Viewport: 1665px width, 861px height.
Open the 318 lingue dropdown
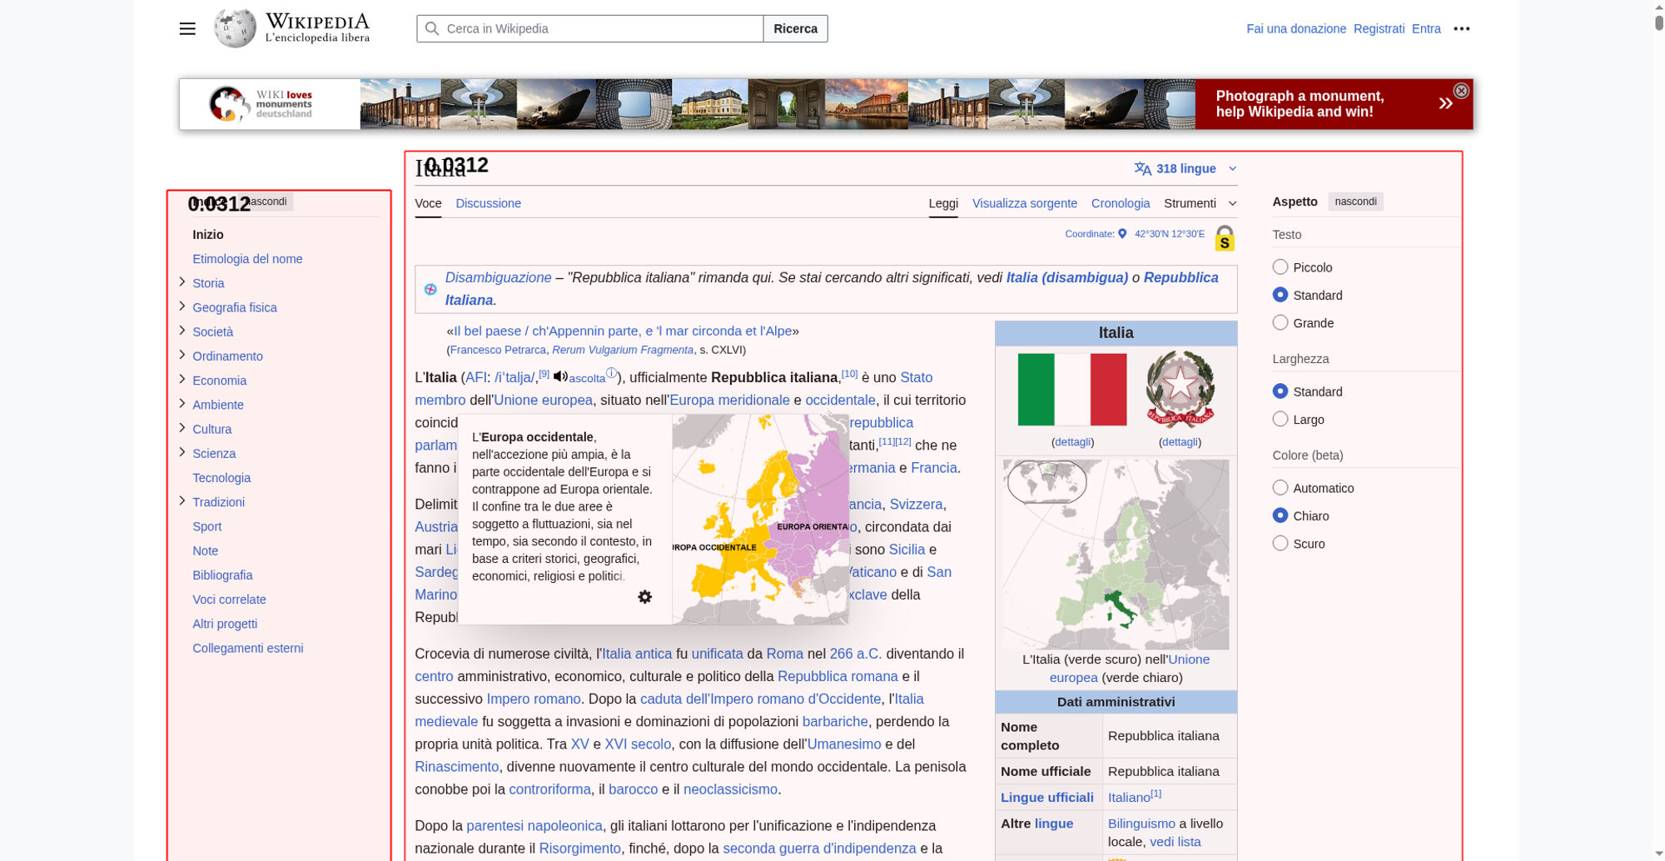click(x=1185, y=169)
